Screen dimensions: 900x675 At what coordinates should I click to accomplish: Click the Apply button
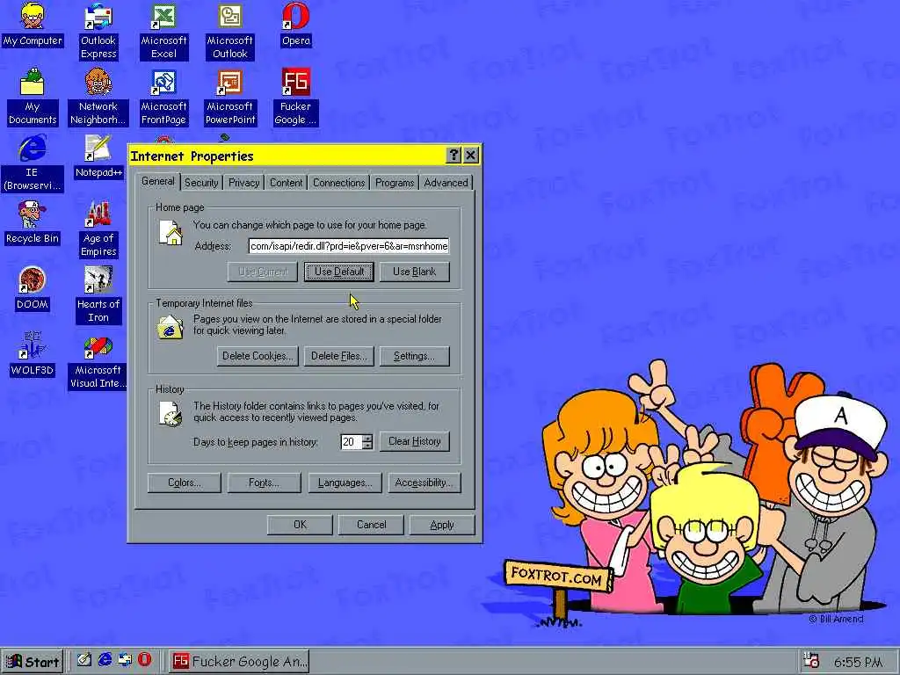tap(442, 525)
